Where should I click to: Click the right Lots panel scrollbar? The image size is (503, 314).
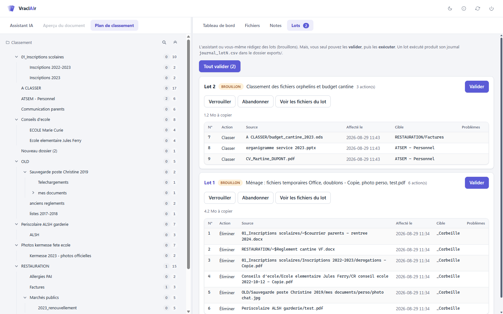click(x=501, y=168)
